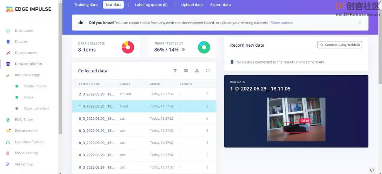This screenshot has width=382, height=174.
Task: Open Object detection in the sidebar
Action: (36, 108)
